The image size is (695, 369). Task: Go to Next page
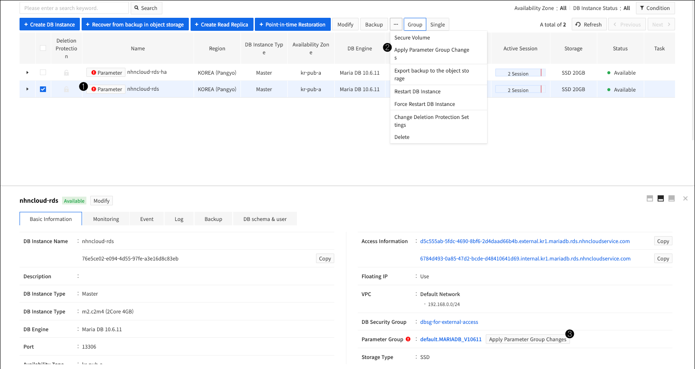pyautogui.click(x=661, y=24)
